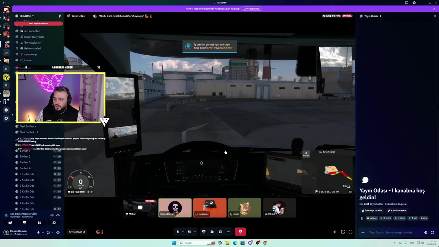The height and width of the screenshot is (247, 439).
Task: Mute microphone in the call control bar
Action: click(x=178, y=232)
